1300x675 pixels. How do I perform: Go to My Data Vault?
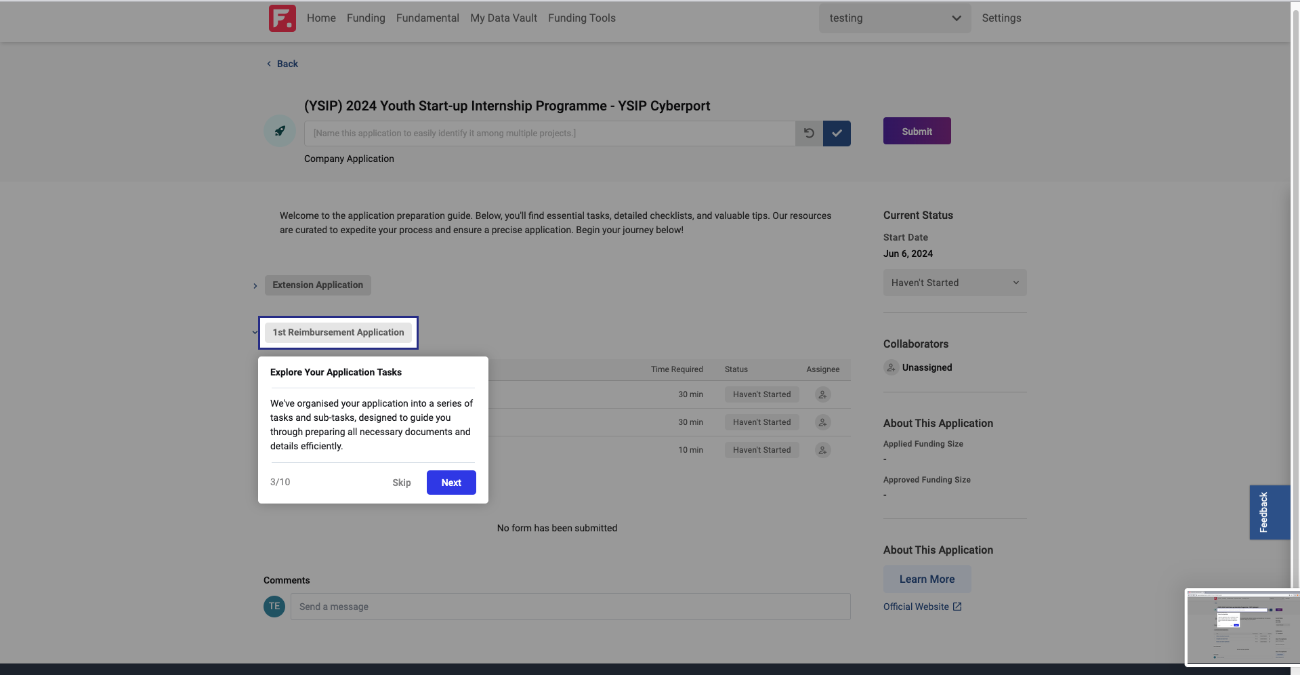pyautogui.click(x=503, y=18)
